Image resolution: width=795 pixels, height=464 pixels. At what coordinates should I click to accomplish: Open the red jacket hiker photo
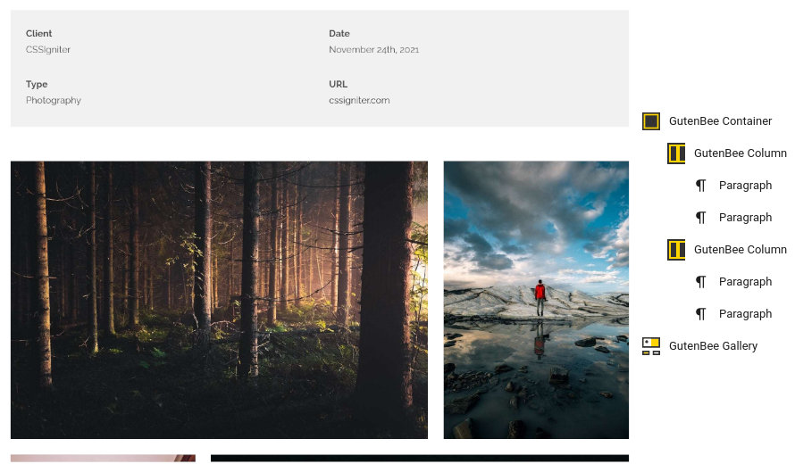[536, 300]
